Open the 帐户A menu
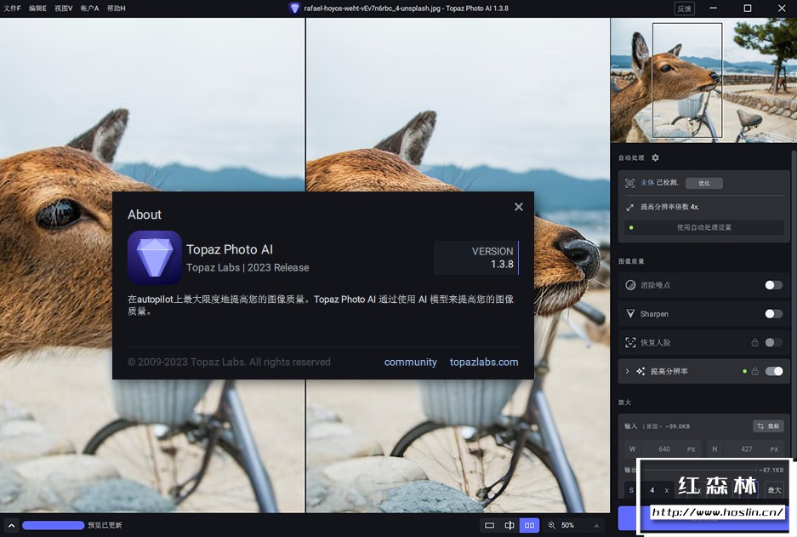797x537 pixels. [89, 9]
